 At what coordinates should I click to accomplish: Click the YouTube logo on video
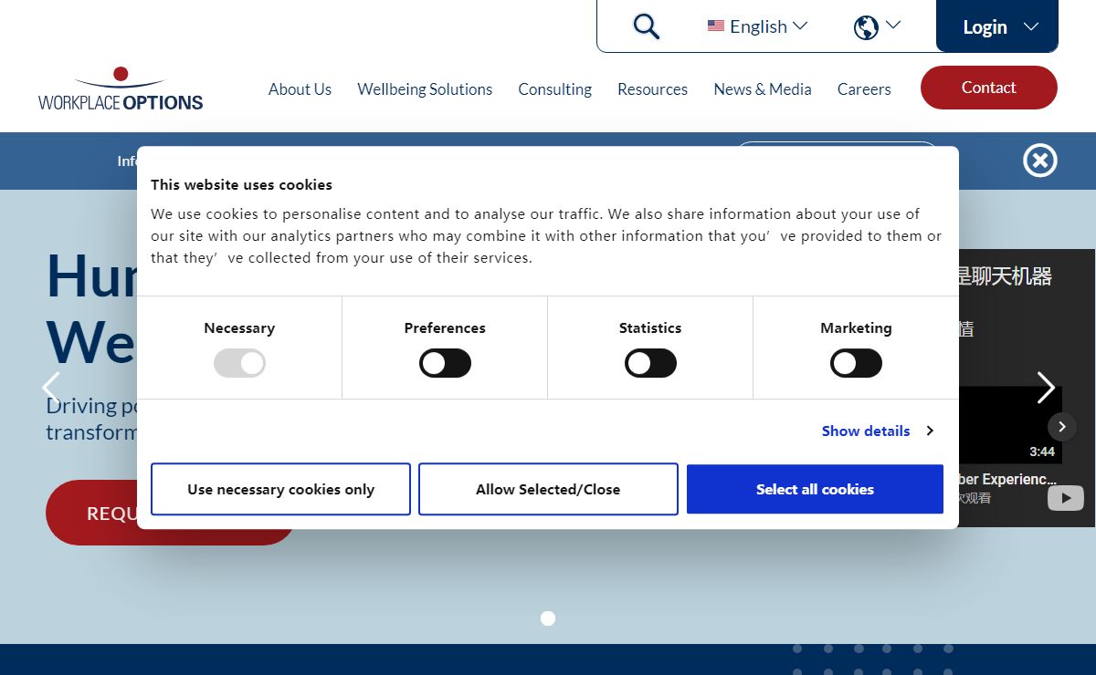(1065, 498)
